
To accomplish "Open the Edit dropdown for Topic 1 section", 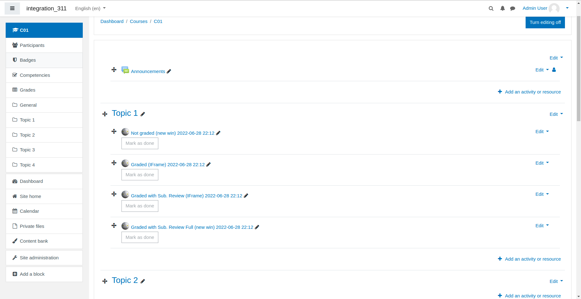I will coord(556,114).
